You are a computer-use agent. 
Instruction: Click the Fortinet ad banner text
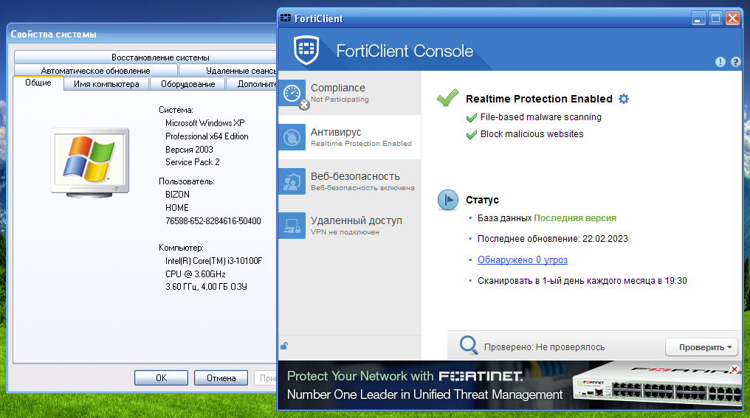(x=424, y=385)
